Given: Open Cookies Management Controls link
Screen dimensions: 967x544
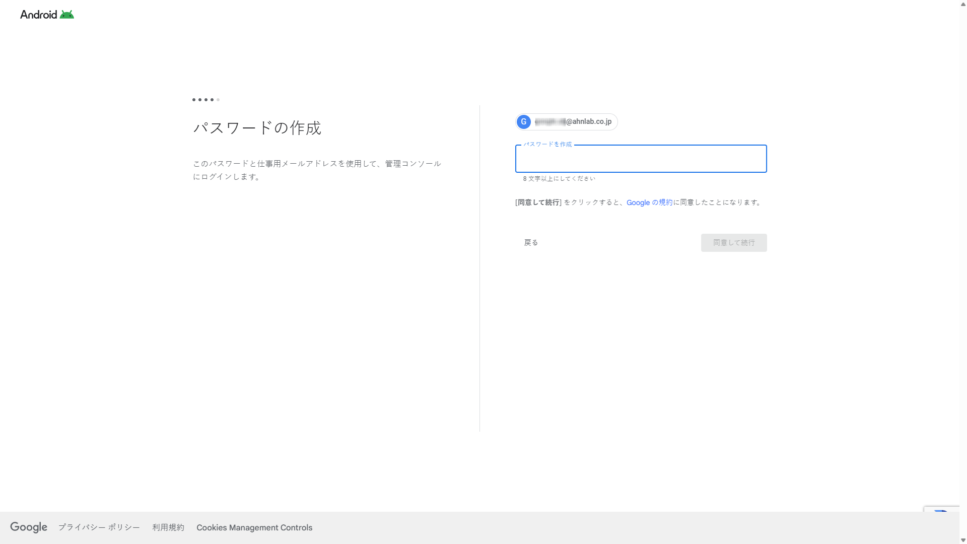Looking at the screenshot, I should (x=254, y=527).
